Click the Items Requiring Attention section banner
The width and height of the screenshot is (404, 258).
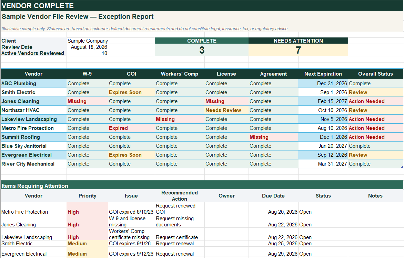pyautogui.click(x=202, y=185)
